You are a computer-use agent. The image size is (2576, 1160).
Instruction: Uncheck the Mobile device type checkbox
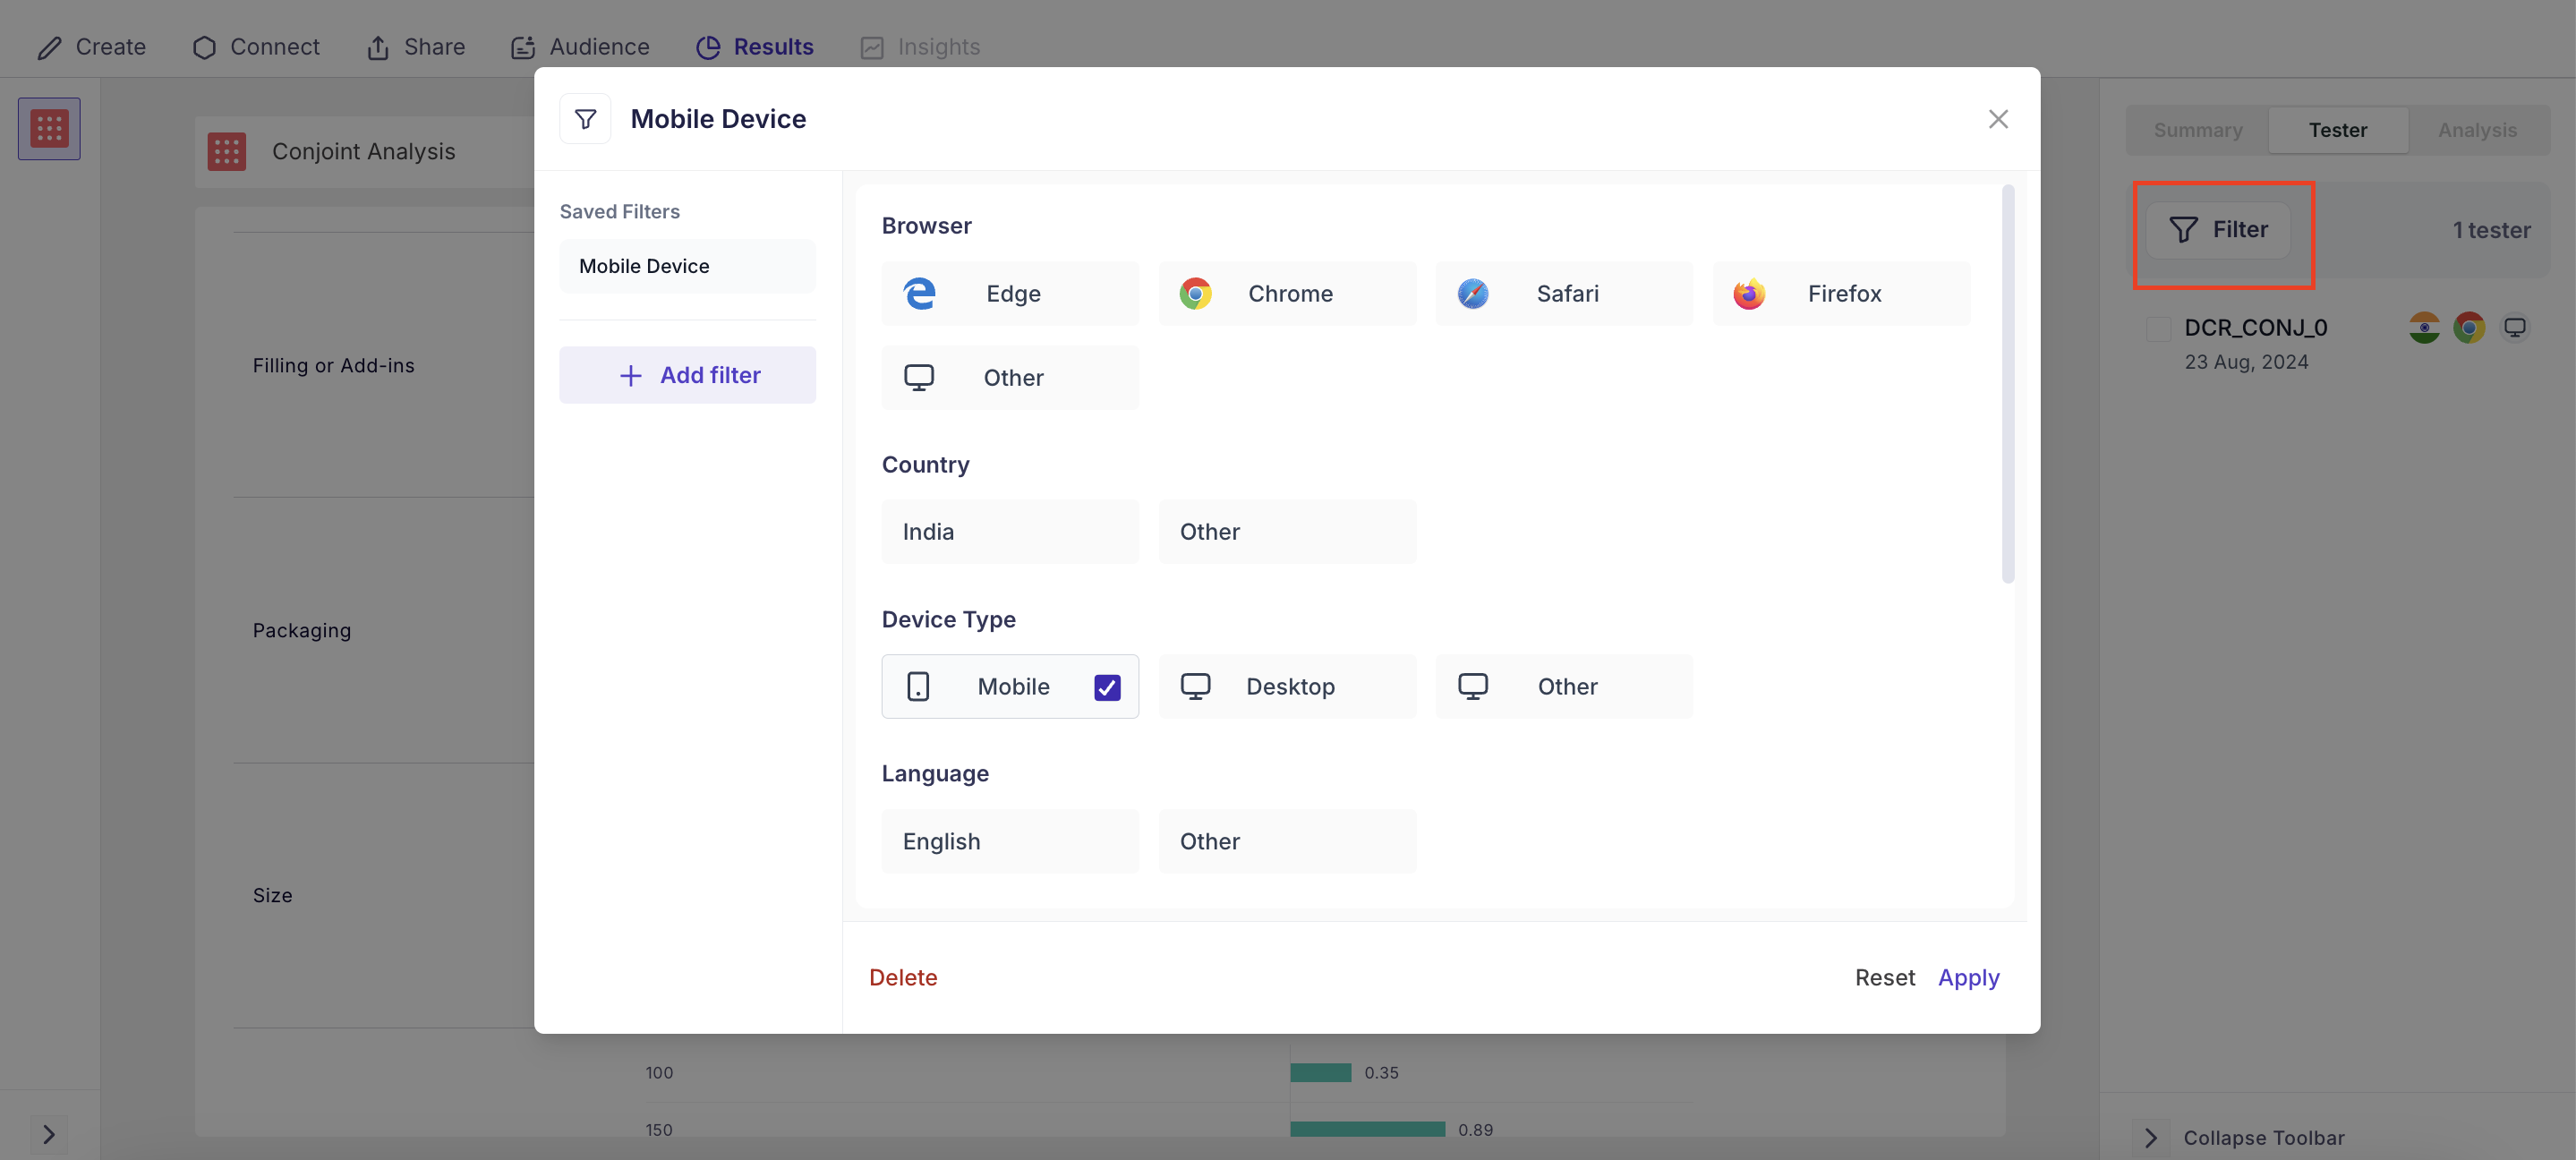pyautogui.click(x=1107, y=687)
